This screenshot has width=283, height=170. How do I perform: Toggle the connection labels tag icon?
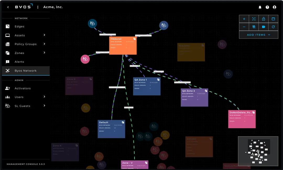pyautogui.click(x=264, y=27)
